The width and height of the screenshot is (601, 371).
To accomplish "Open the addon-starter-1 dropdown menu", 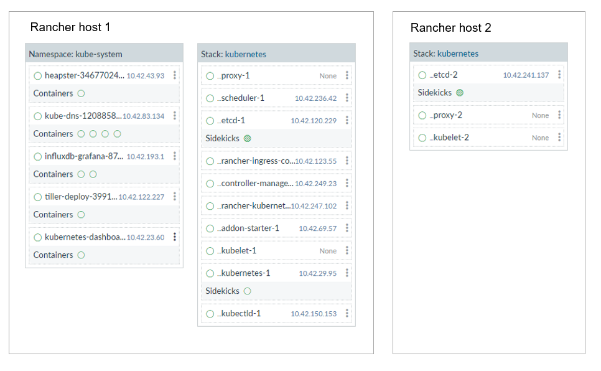I will [347, 228].
